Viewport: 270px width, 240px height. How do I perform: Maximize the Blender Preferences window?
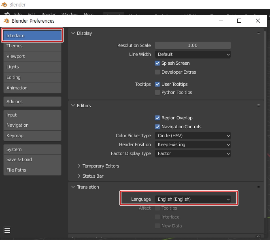pos(239,21)
